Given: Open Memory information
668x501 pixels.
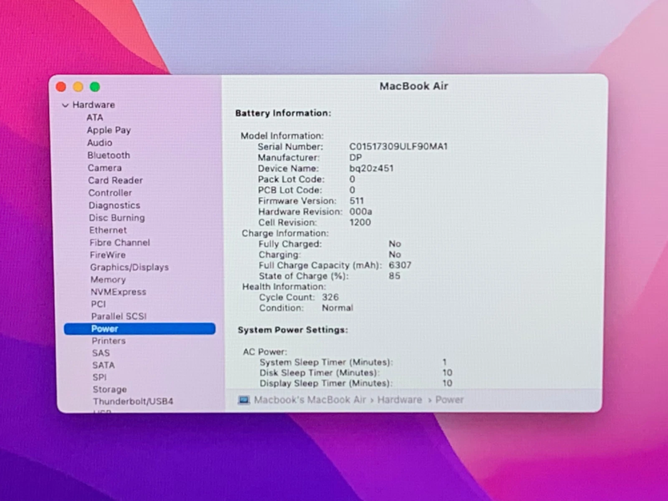Looking at the screenshot, I should (108, 280).
